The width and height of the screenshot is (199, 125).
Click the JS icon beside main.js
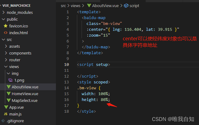pos(6,114)
